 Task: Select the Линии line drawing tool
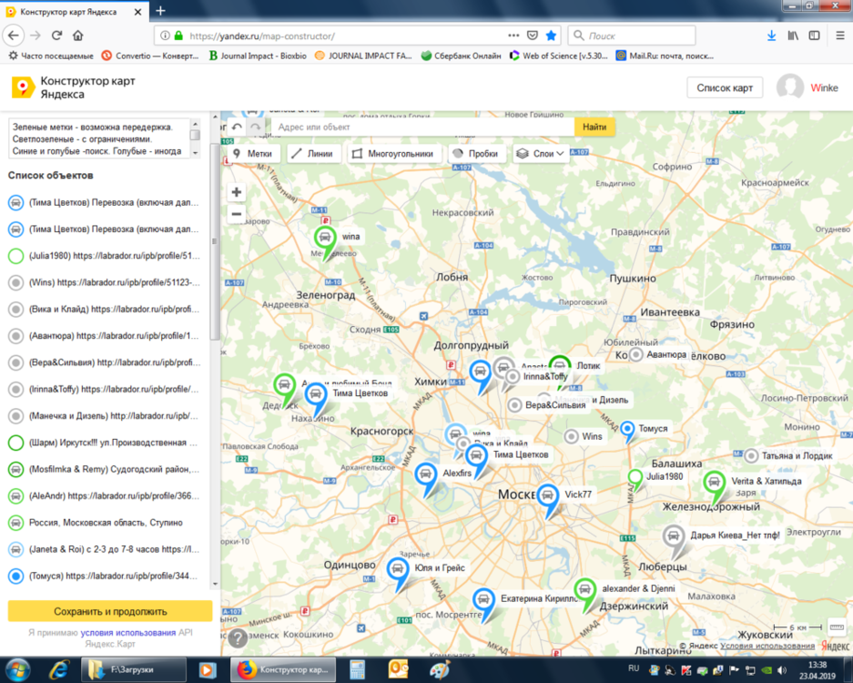[314, 154]
